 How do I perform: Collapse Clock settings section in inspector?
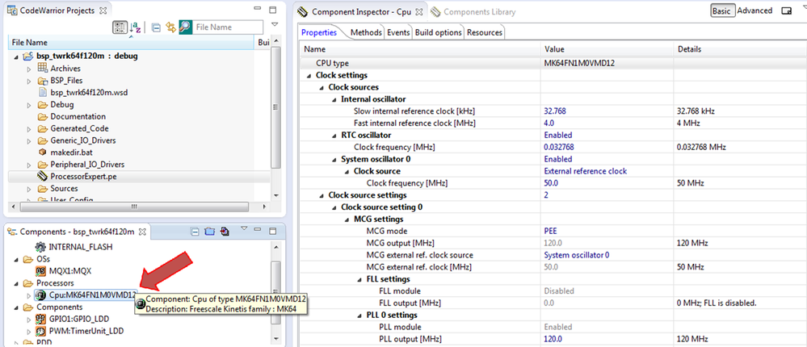click(x=309, y=76)
